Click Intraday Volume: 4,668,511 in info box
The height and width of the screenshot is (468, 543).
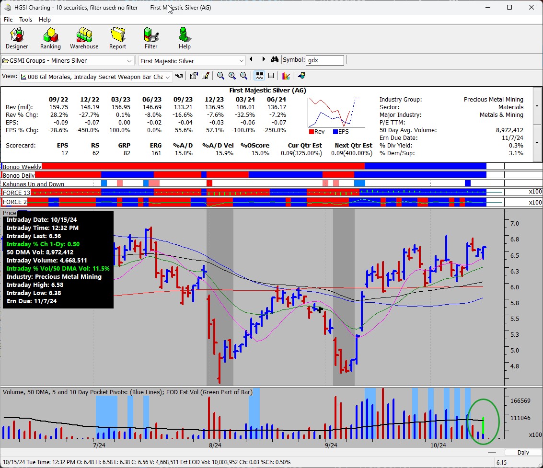click(x=47, y=260)
